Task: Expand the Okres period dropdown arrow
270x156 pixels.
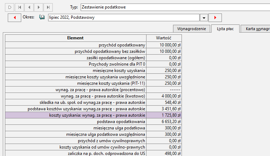Action: click(x=204, y=18)
